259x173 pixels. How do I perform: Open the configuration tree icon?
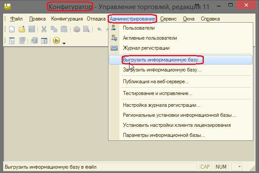click(12, 41)
